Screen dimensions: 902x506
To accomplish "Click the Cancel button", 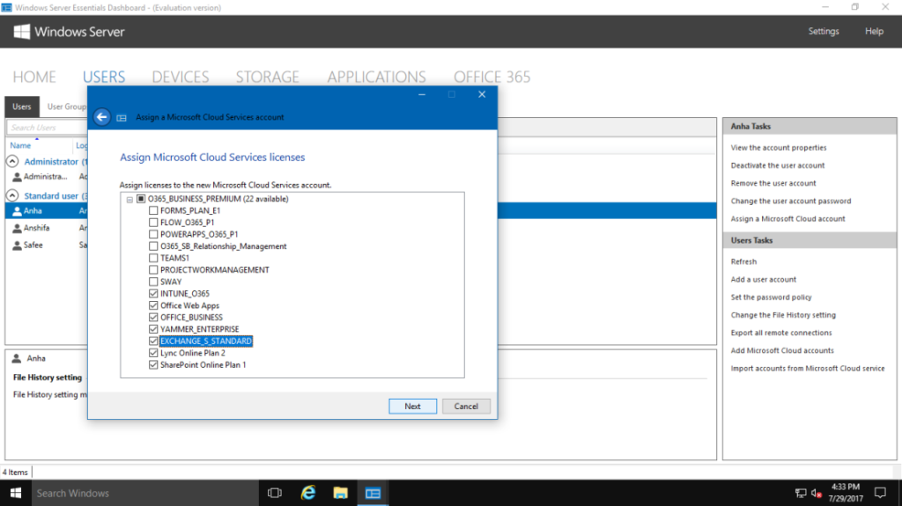I will pyautogui.click(x=466, y=407).
